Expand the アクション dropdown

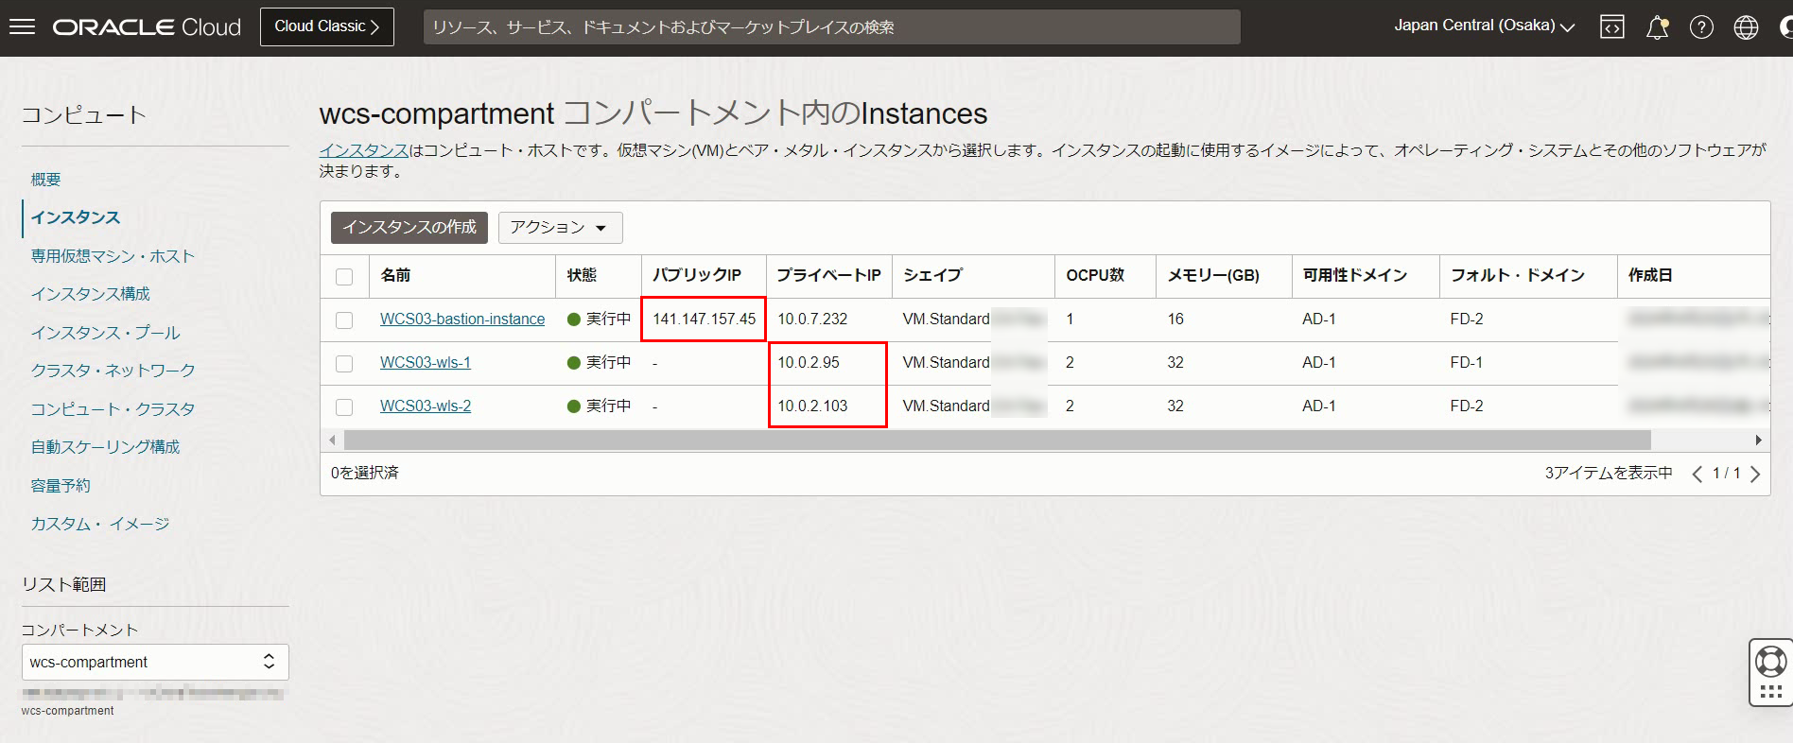(560, 228)
